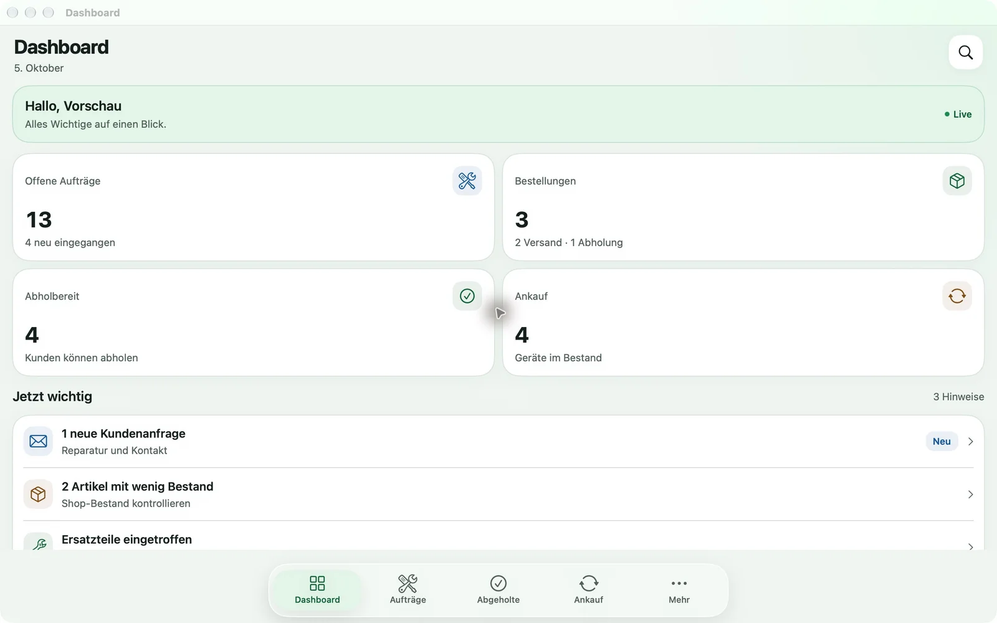
Task: Click the envelope icon for Kundenanfrage
Action: [38, 441]
